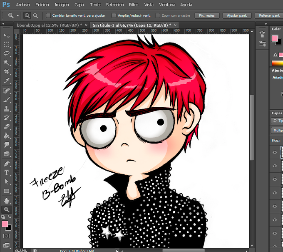
Task: Toggle visibility of the fourth layer
Action: [275, 193]
